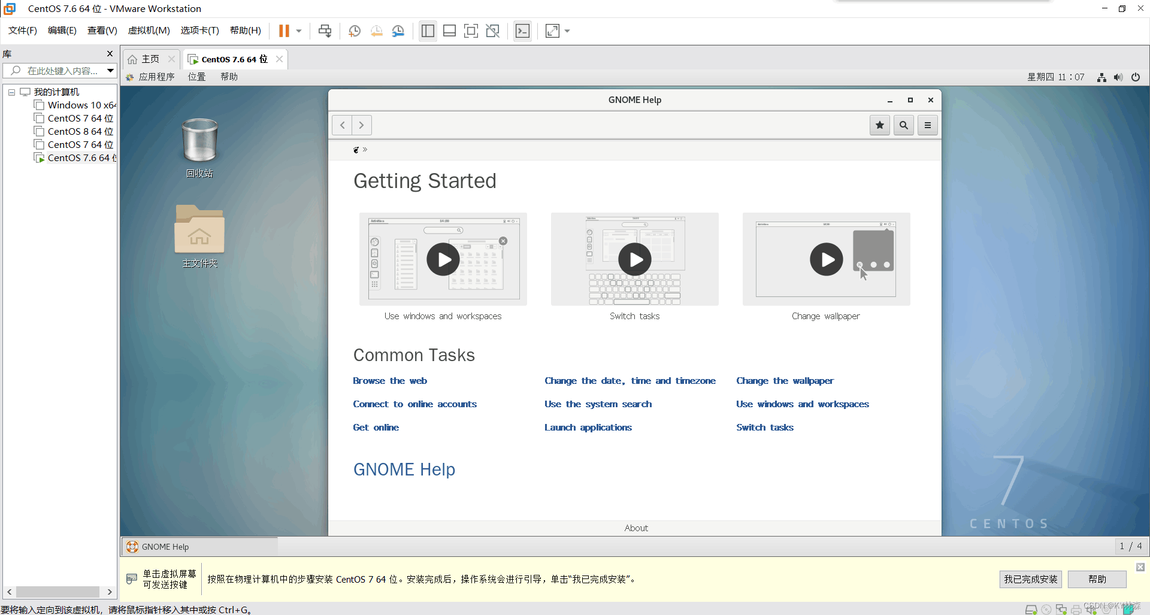Close the 主页 tab
The image size is (1150, 615).
coord(172,59)
